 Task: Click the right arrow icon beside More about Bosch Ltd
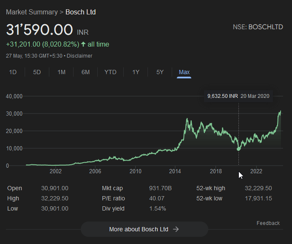tap(176, 229)
